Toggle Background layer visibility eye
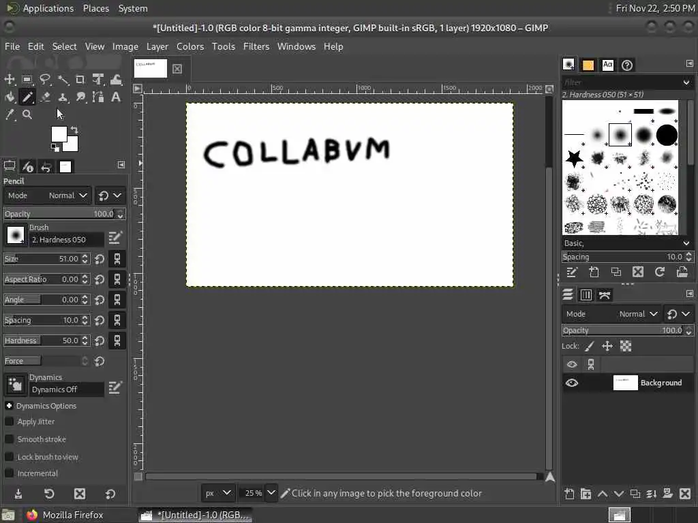Image resolution: width=698 pixels, height=523 pixels. point(572,383)
